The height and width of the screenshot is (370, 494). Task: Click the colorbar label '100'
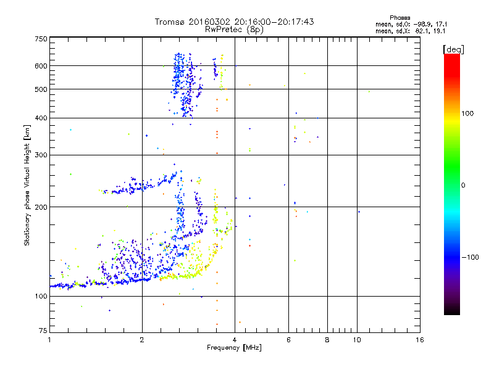coord(467,113)
